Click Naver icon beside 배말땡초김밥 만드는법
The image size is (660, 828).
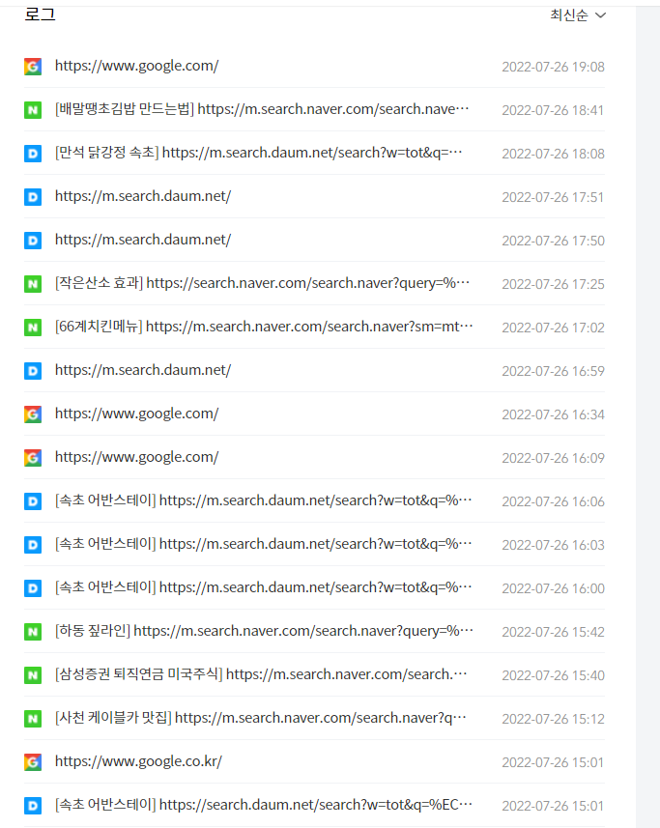coord(33,110)
